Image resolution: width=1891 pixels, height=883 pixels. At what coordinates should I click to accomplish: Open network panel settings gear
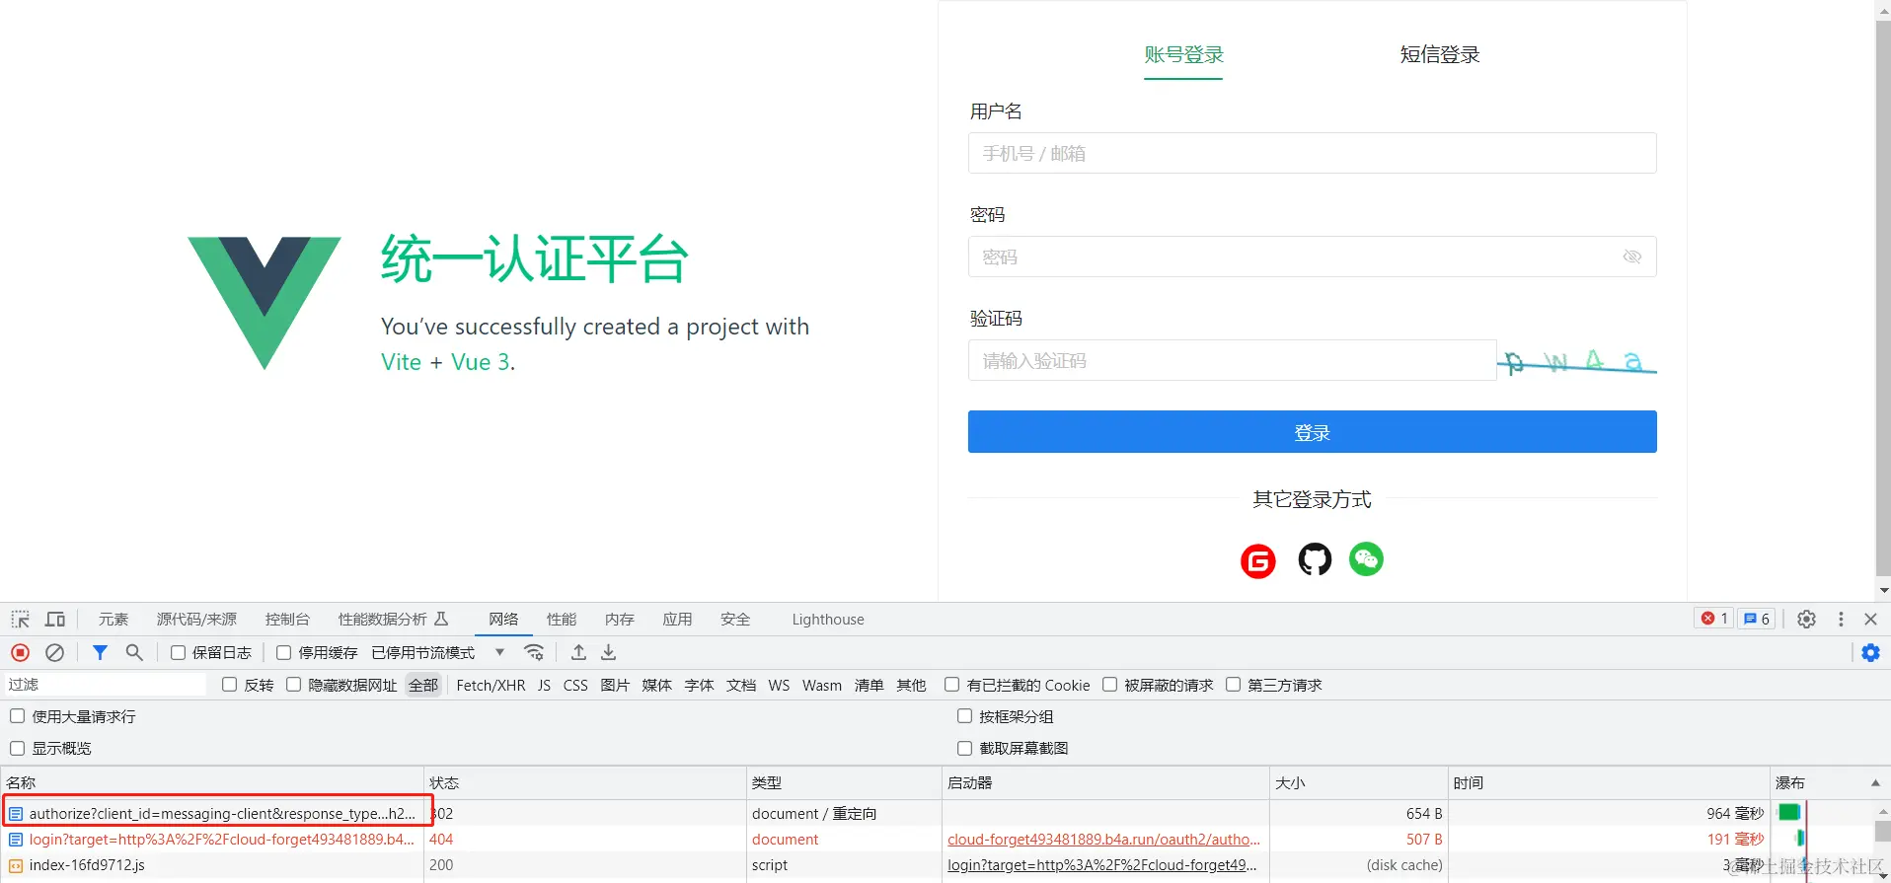point(1870,653)
